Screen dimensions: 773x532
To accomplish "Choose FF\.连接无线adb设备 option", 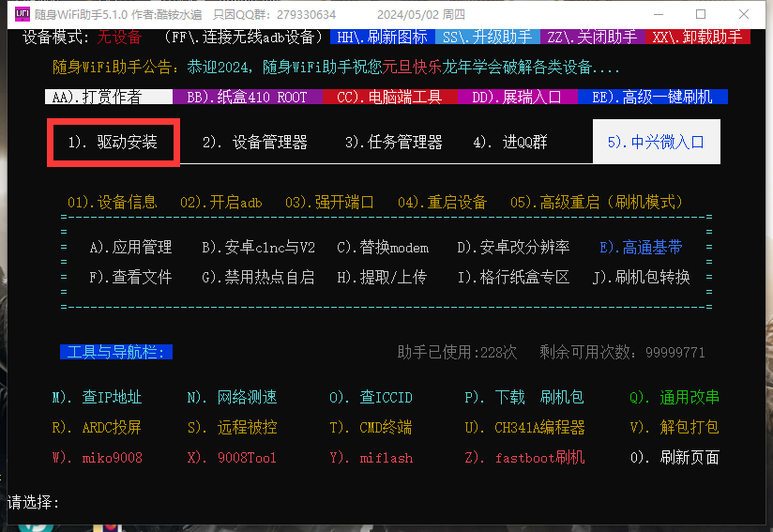I will (244, 37).
